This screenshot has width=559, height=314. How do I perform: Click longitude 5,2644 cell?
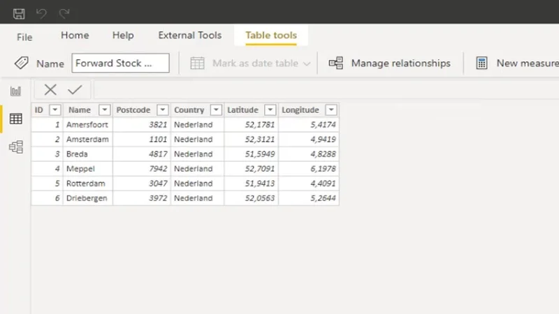pyautogui.click(x=309, y=198)
